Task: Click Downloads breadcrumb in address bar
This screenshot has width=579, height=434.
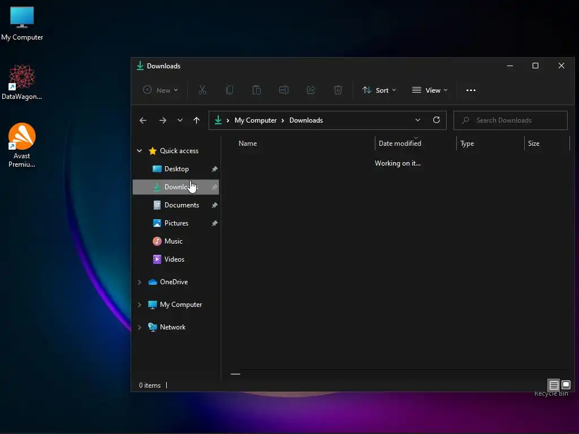Action: [306, 120]
